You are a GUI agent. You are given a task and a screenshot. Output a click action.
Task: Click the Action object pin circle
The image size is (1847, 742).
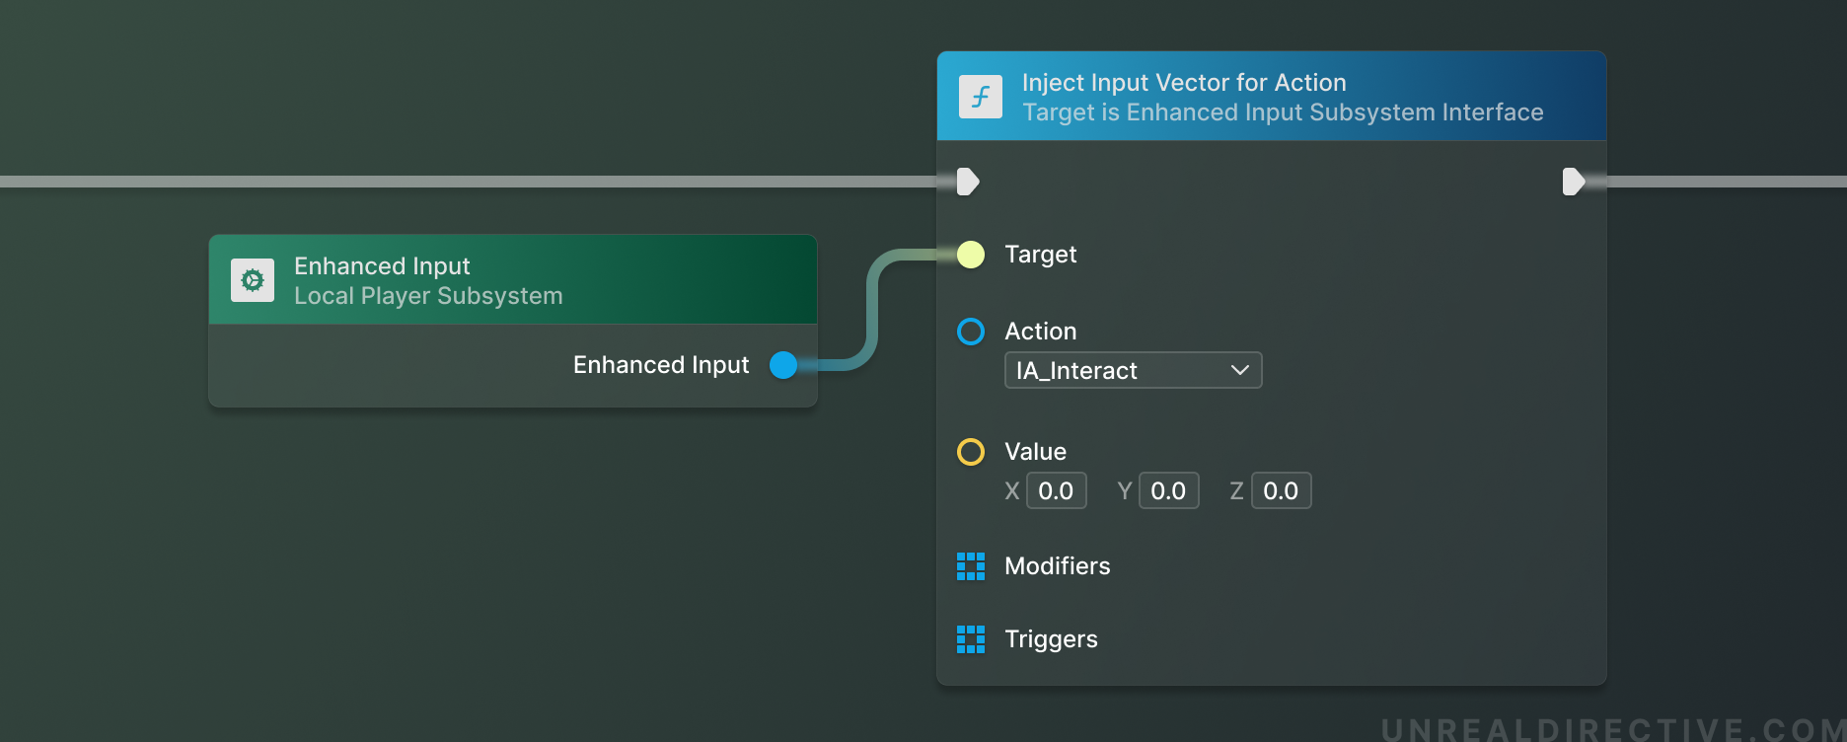coord(971,332)
